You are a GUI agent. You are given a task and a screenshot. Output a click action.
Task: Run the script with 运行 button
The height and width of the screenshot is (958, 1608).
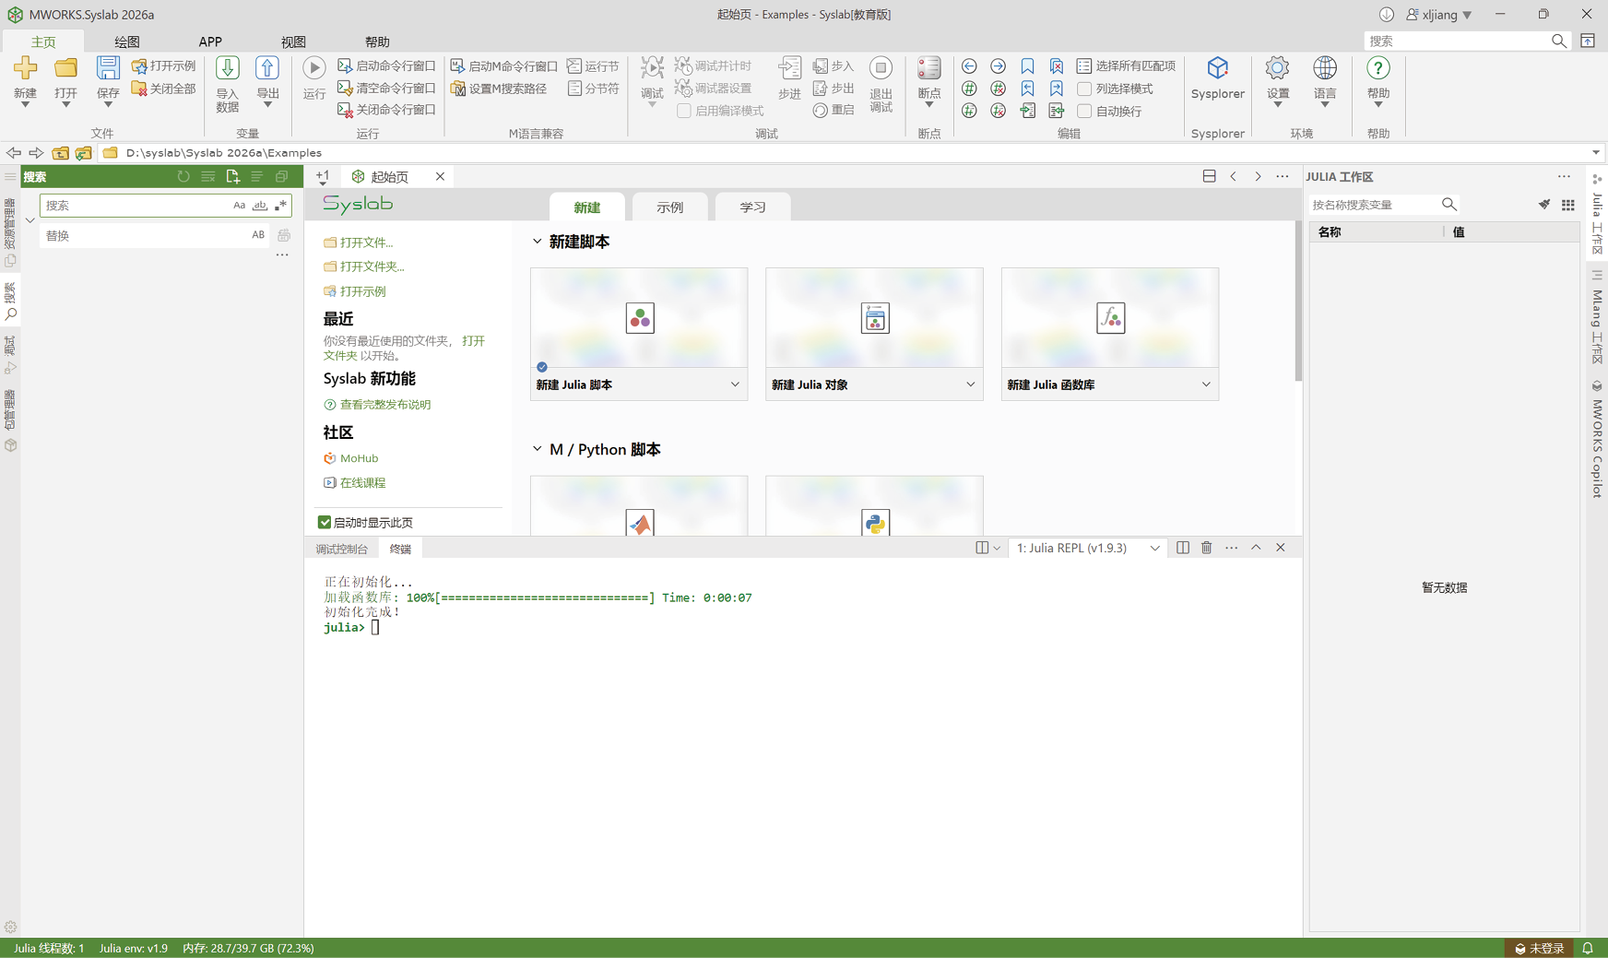[314, 79]
